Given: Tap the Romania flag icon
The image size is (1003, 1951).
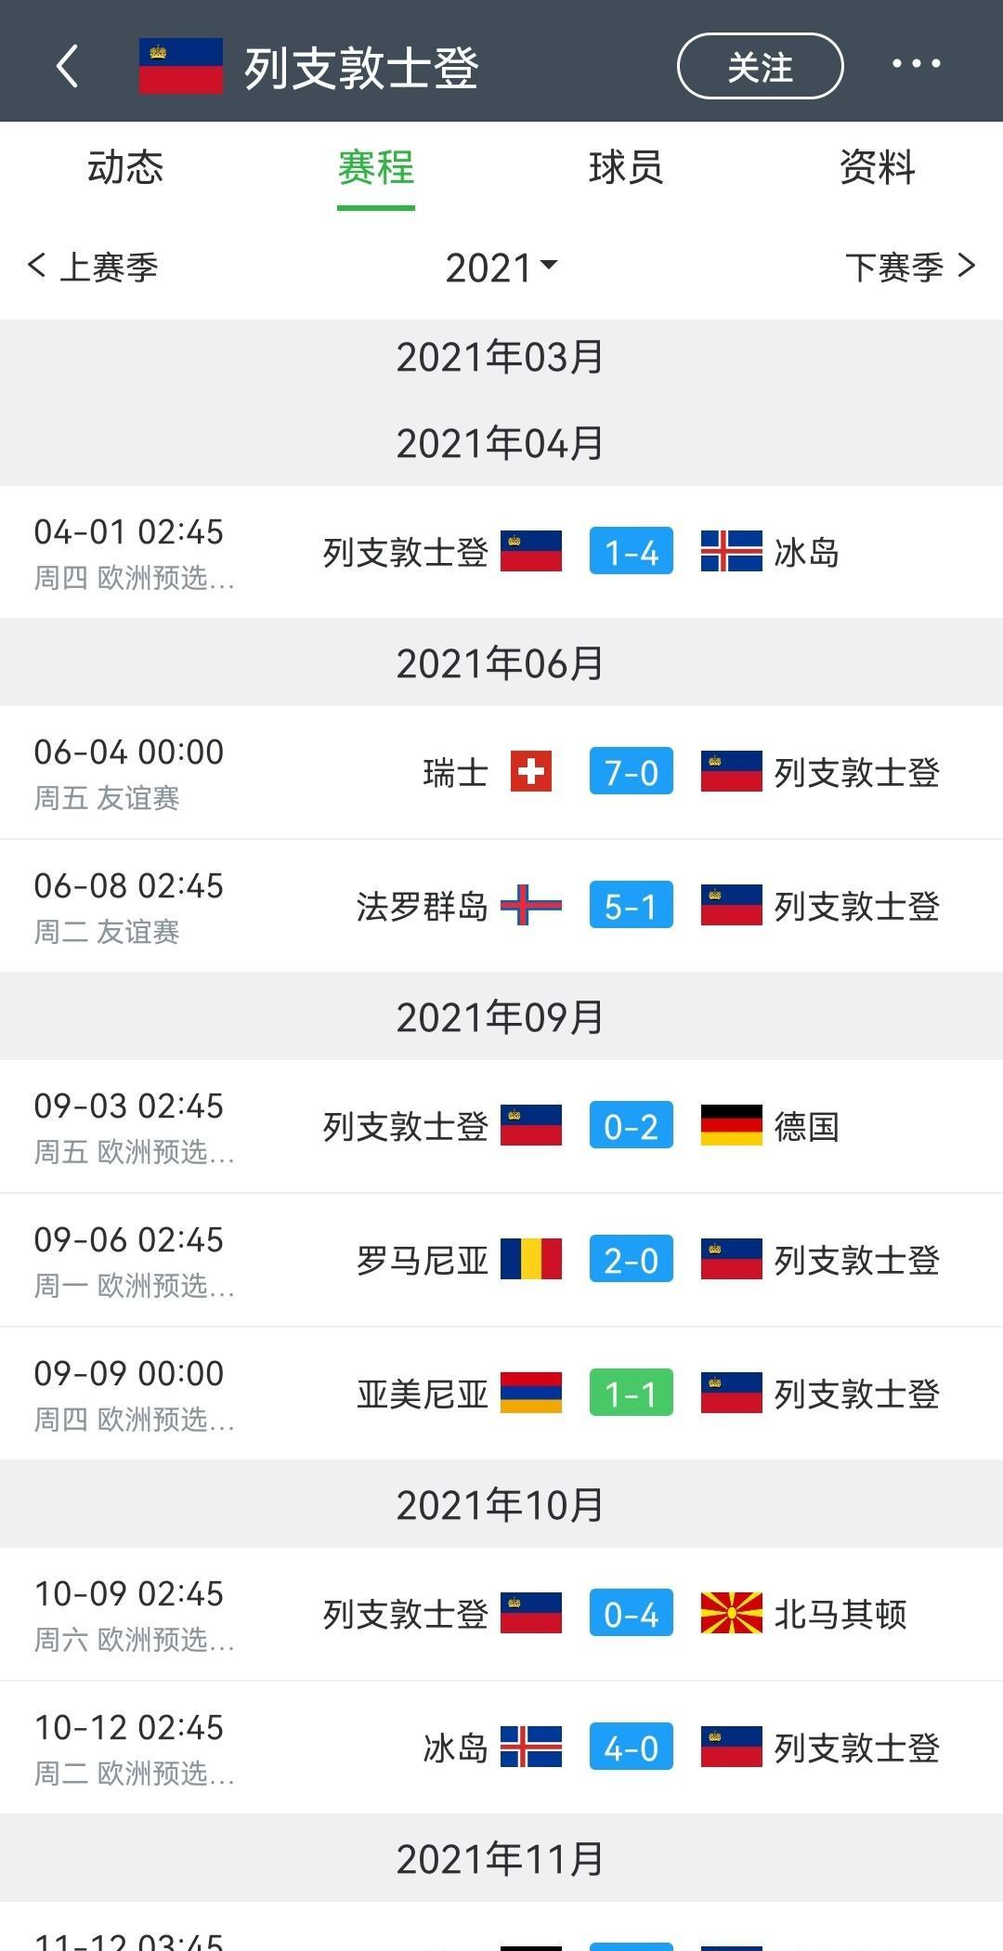Looking at the screenshot, I should [531, 1260].
